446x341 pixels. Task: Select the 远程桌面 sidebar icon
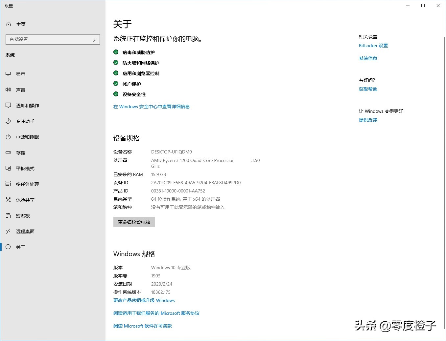click(8, 231)
